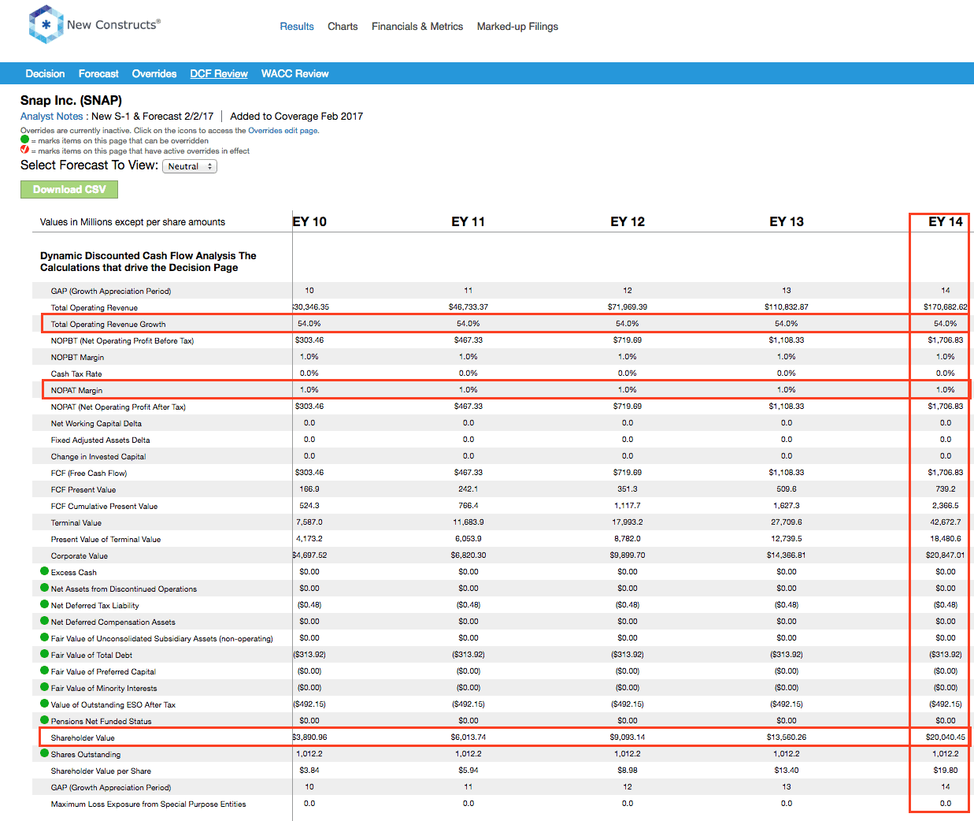Image resolution: width=974 pixels, height=821 pixels.
Task: Select the EY 11 column header
Action: click(x=468, y=222)
